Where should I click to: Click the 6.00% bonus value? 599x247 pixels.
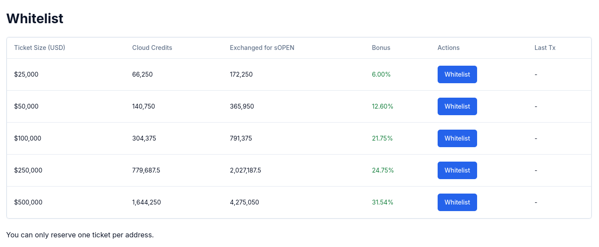pyautogui.click(x=381, y=74)
